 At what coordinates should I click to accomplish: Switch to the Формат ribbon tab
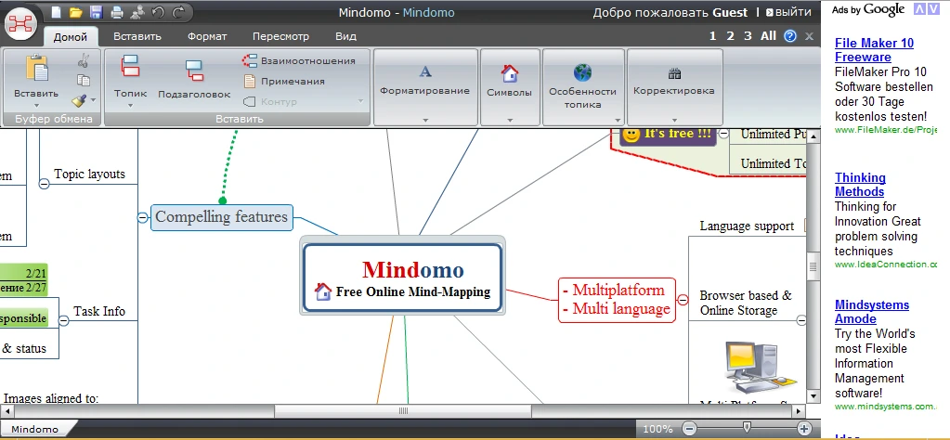(207, 36)
